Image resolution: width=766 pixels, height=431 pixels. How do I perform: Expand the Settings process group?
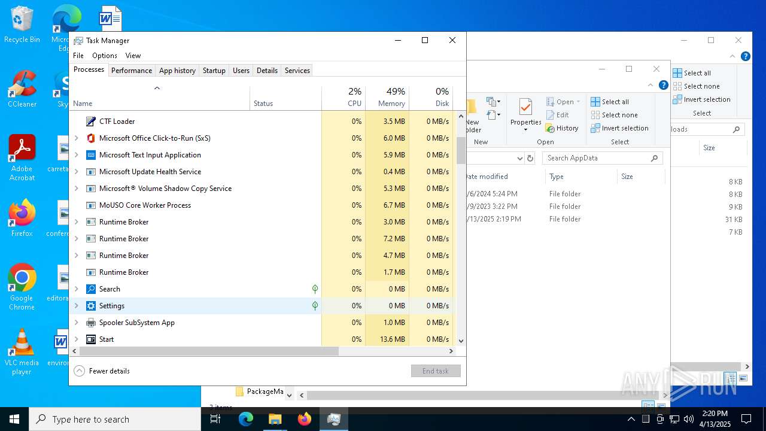coord(76,306)
